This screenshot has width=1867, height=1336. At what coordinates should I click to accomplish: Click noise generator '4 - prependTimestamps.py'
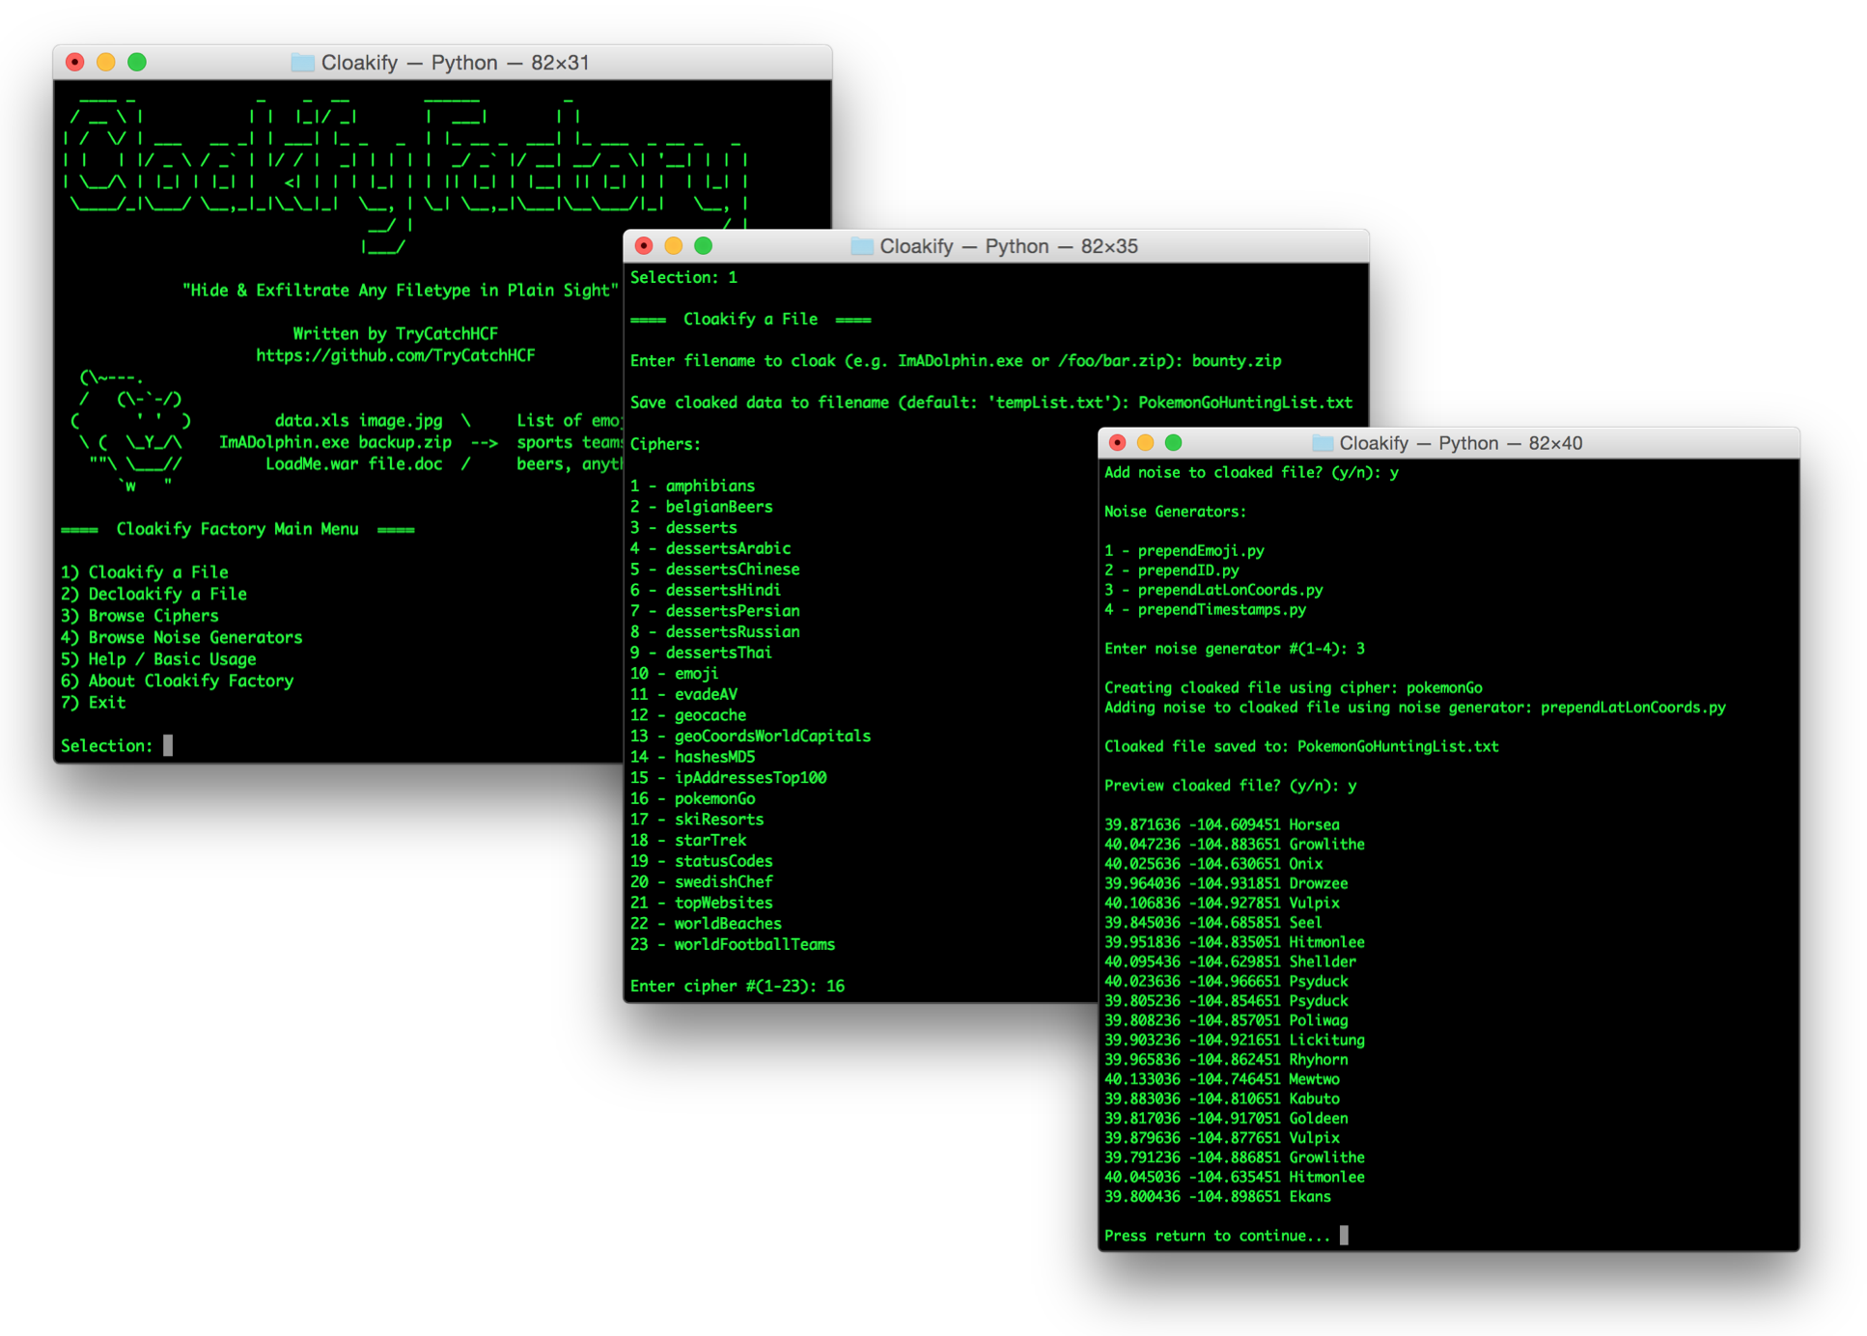tap(1206, 609)
